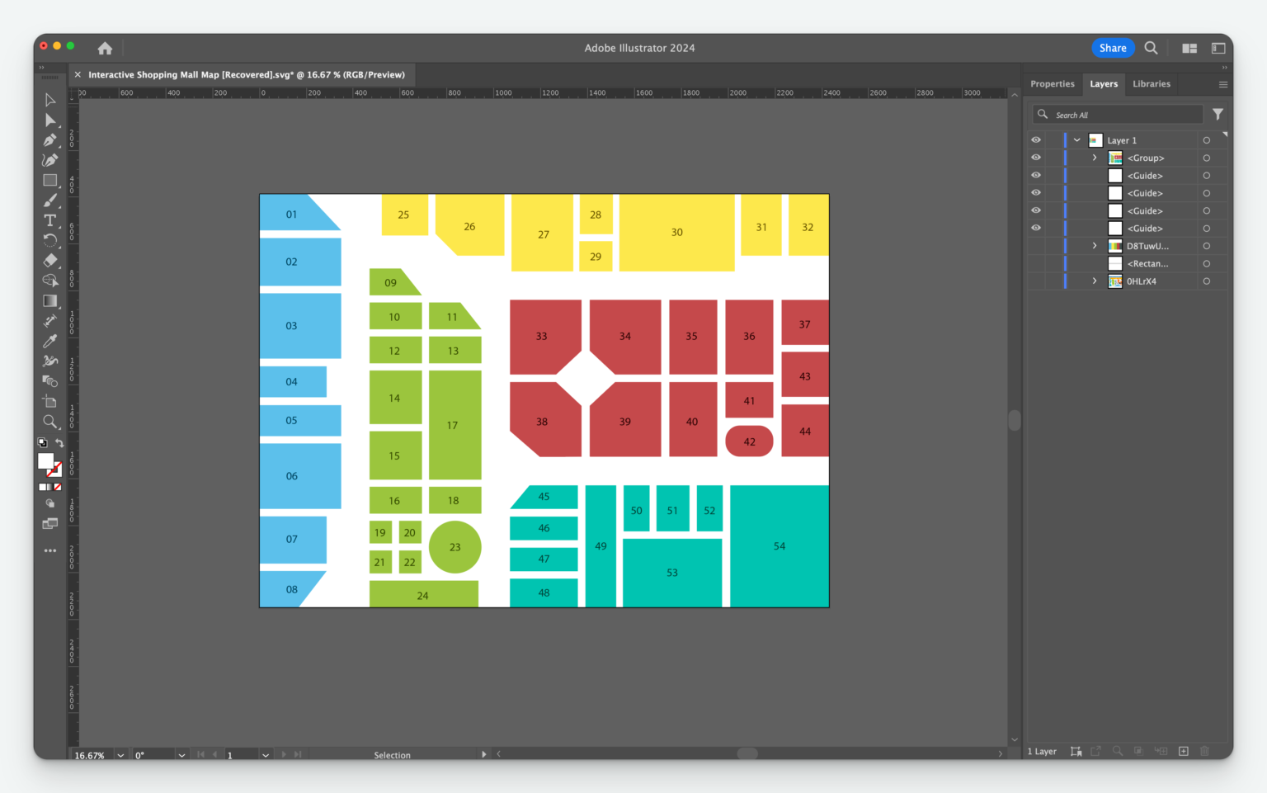Activate the Zoom tool
Screen dimensions: 1267x793
(49, 422)
